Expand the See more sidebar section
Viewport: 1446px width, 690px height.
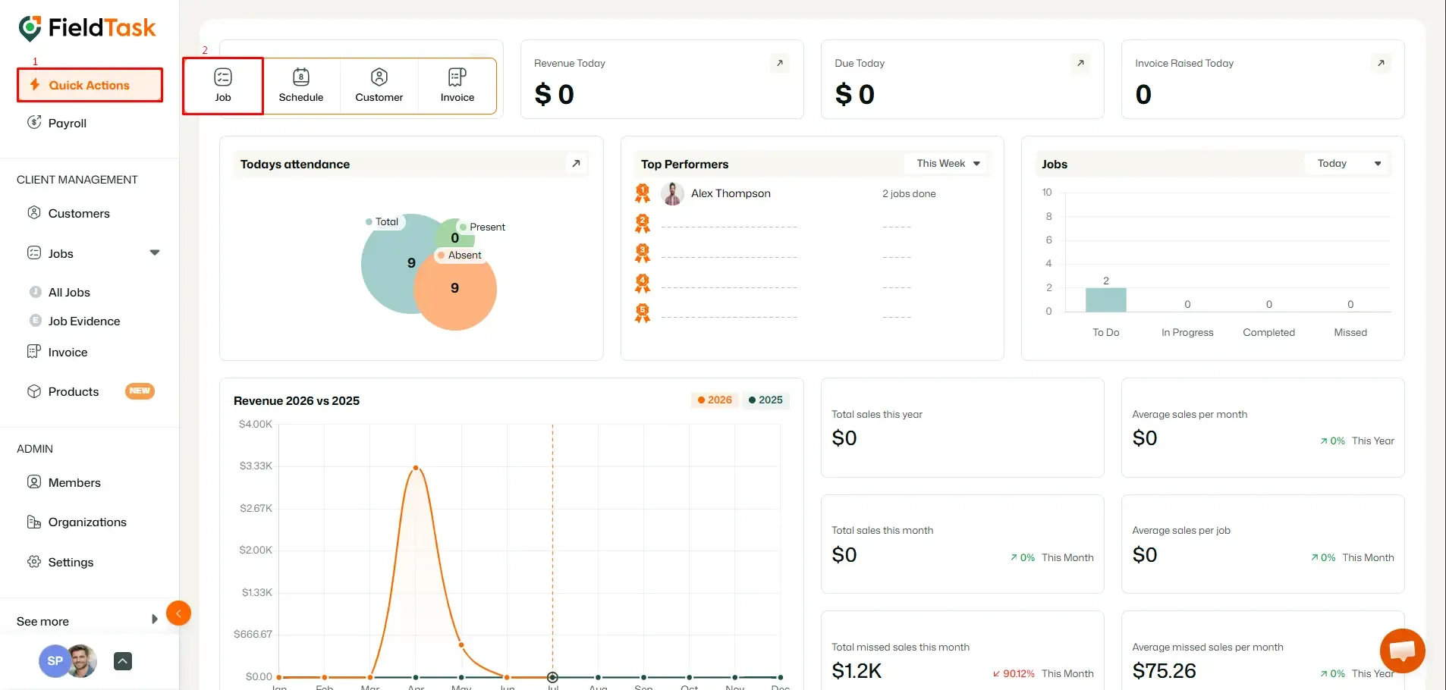(87, 620)
